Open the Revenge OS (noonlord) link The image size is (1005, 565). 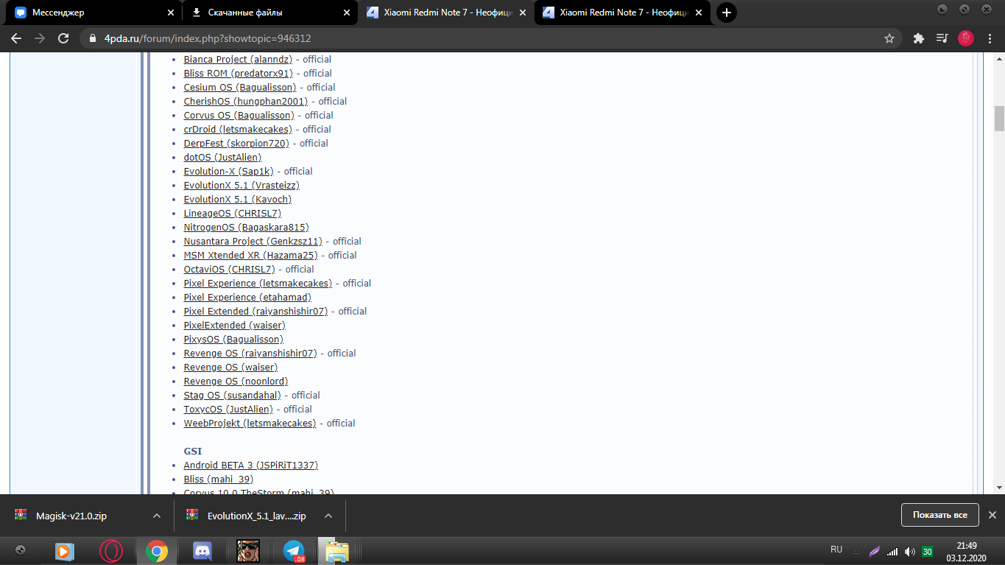coord(236,382)
